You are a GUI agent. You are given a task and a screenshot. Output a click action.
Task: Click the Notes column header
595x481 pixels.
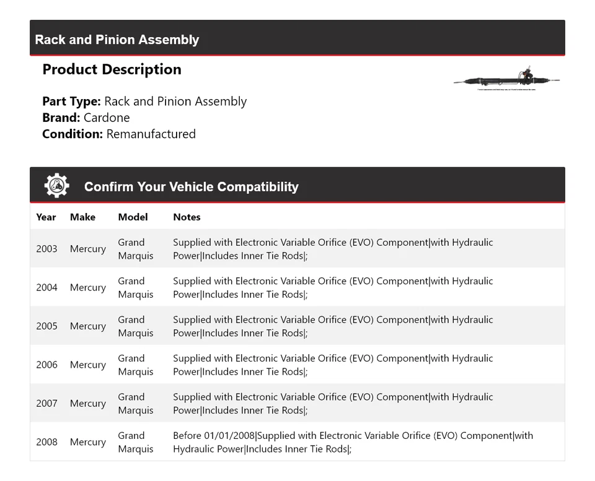pyautogui.click(x=187, y=217)
